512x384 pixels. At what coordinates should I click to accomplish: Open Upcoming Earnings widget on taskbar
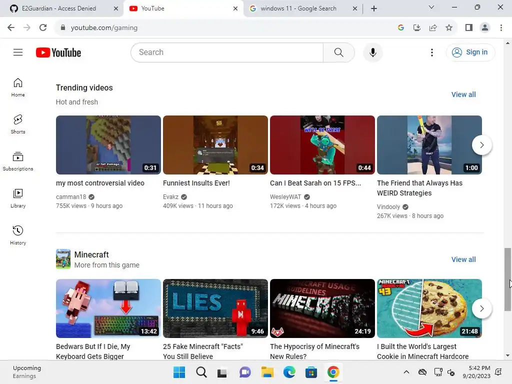pyautogui.click(x=27, y=372)
